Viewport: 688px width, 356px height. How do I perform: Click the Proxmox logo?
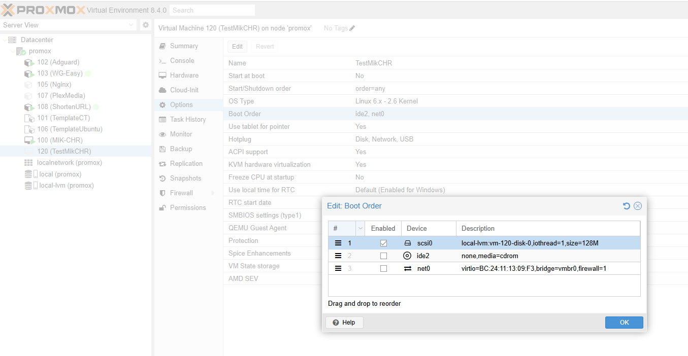[43, 10]
